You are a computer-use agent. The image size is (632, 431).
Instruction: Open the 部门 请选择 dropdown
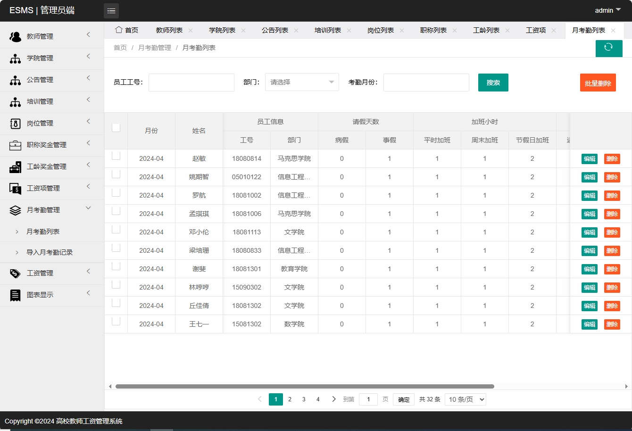click(301, 82)
